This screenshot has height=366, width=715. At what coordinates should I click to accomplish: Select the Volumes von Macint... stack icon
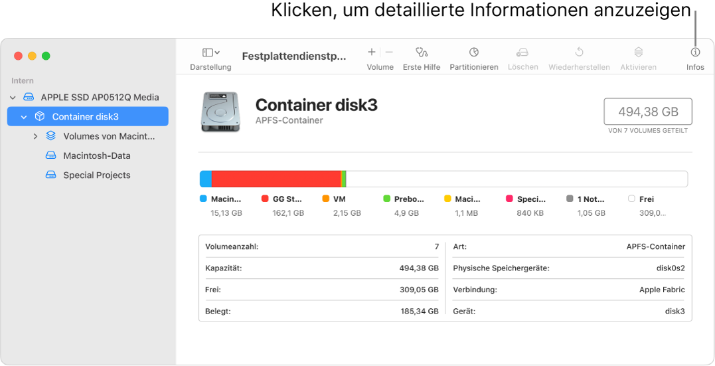click(50, 136)
